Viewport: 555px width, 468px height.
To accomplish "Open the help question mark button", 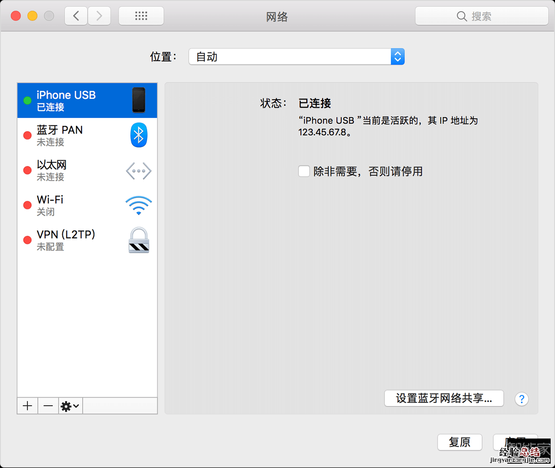I will pyautogui.click(x=522, y=399).
